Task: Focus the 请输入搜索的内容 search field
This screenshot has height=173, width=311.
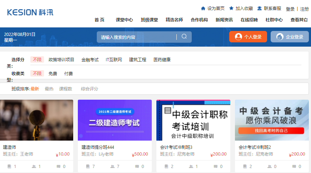Action: 136,37
